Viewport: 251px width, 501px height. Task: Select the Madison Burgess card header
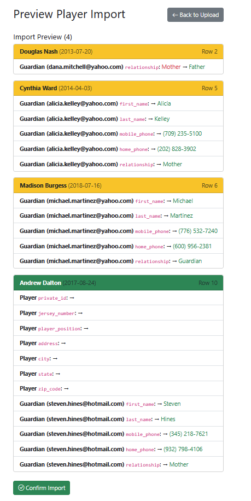click(x=118, y=185)
